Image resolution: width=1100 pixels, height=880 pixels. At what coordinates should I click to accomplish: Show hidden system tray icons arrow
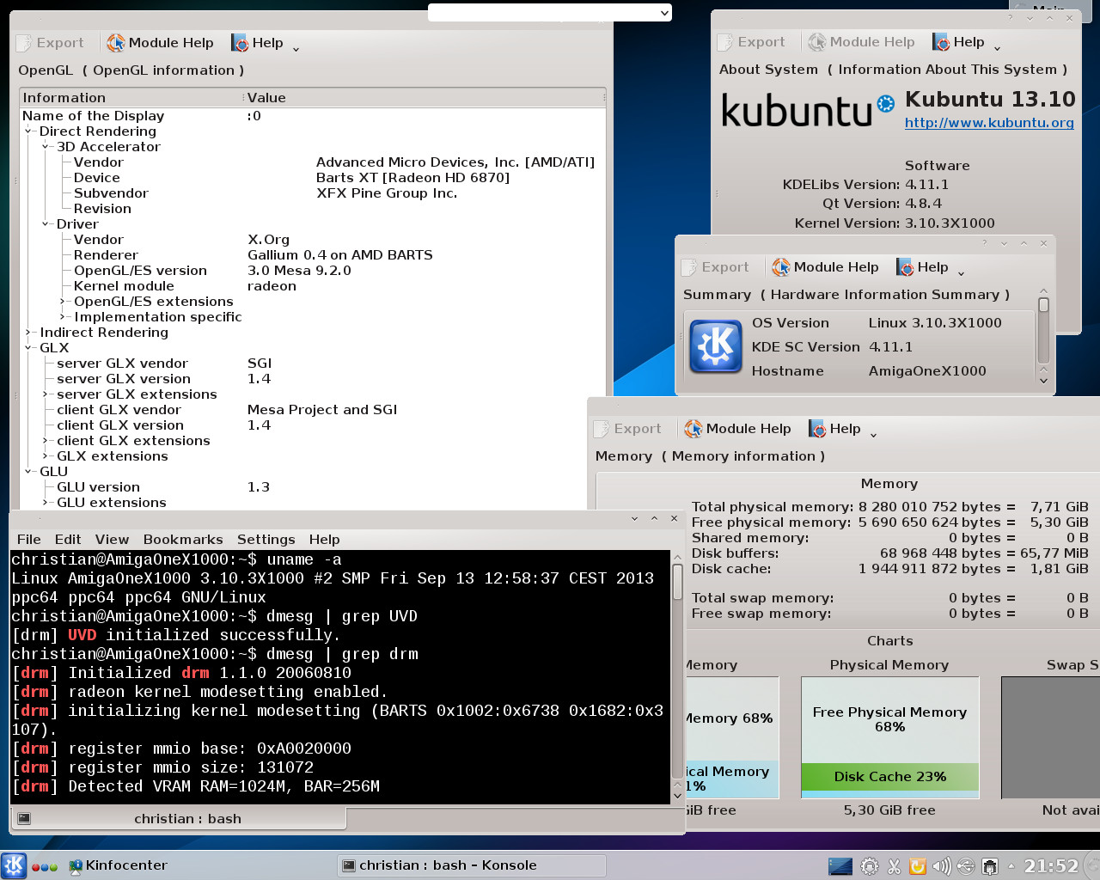[1011, 866]
